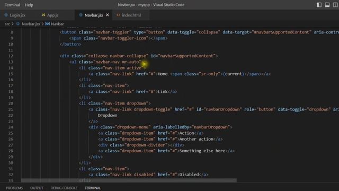Image resolution: width=339 pixels, height=191 pixels.
Task: Click the horizontal editor scrollbar
Action: (x=129, y=180)
